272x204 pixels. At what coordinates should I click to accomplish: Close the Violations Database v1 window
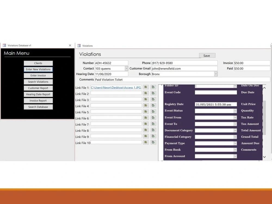coord(70,45)
